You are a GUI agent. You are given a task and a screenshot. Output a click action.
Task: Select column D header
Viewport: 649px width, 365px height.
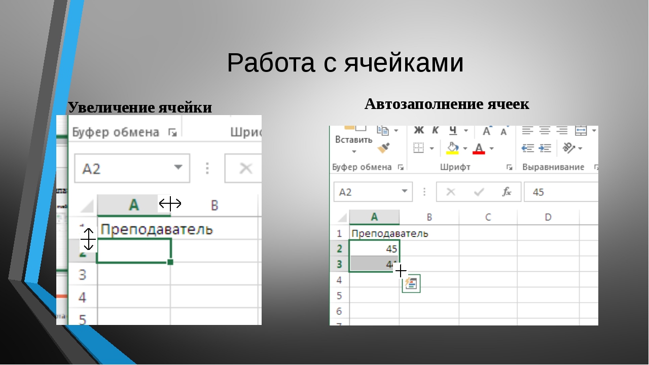548,217
